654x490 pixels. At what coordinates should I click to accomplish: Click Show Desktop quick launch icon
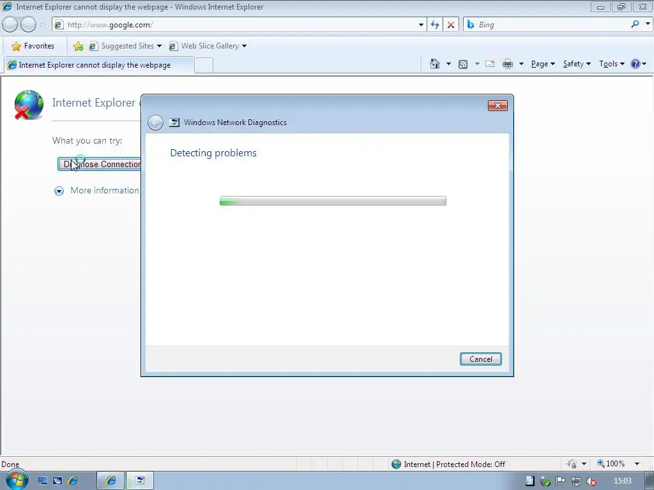(43, 481)
